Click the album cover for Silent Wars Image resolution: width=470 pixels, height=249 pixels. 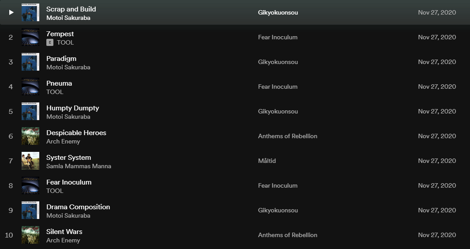tap(30, 235)
